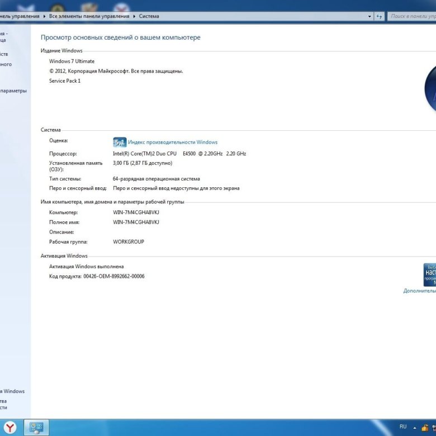Select WIN-7M4CGHA8VKJ in the 'Полное имя' row

(x=136, y=222)
